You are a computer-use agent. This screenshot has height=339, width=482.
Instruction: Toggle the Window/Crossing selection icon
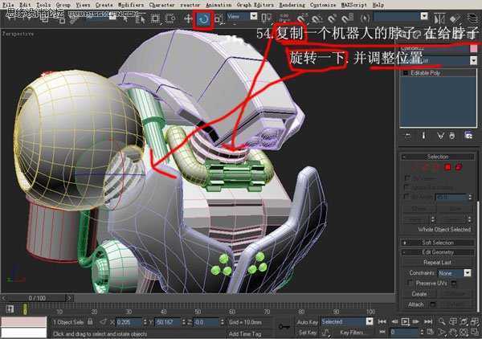(x=170, y=18)
